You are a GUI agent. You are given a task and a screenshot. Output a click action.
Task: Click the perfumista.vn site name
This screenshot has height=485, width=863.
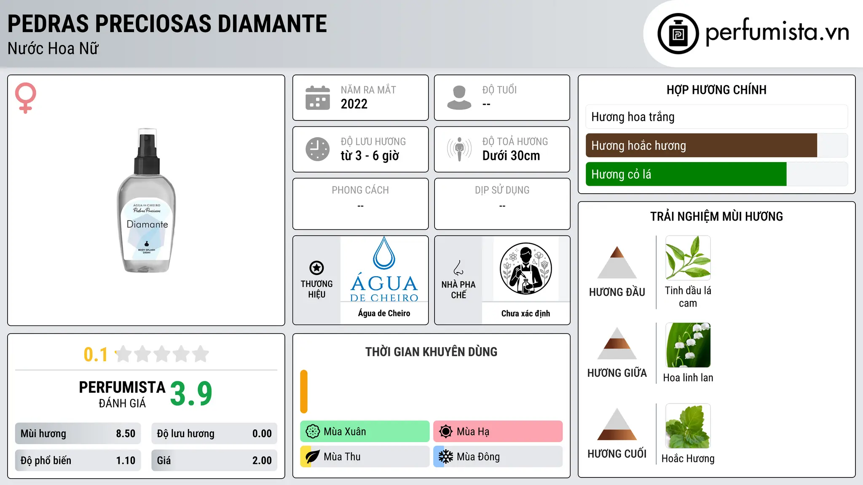pyautogui.click(x=777, y=32)
